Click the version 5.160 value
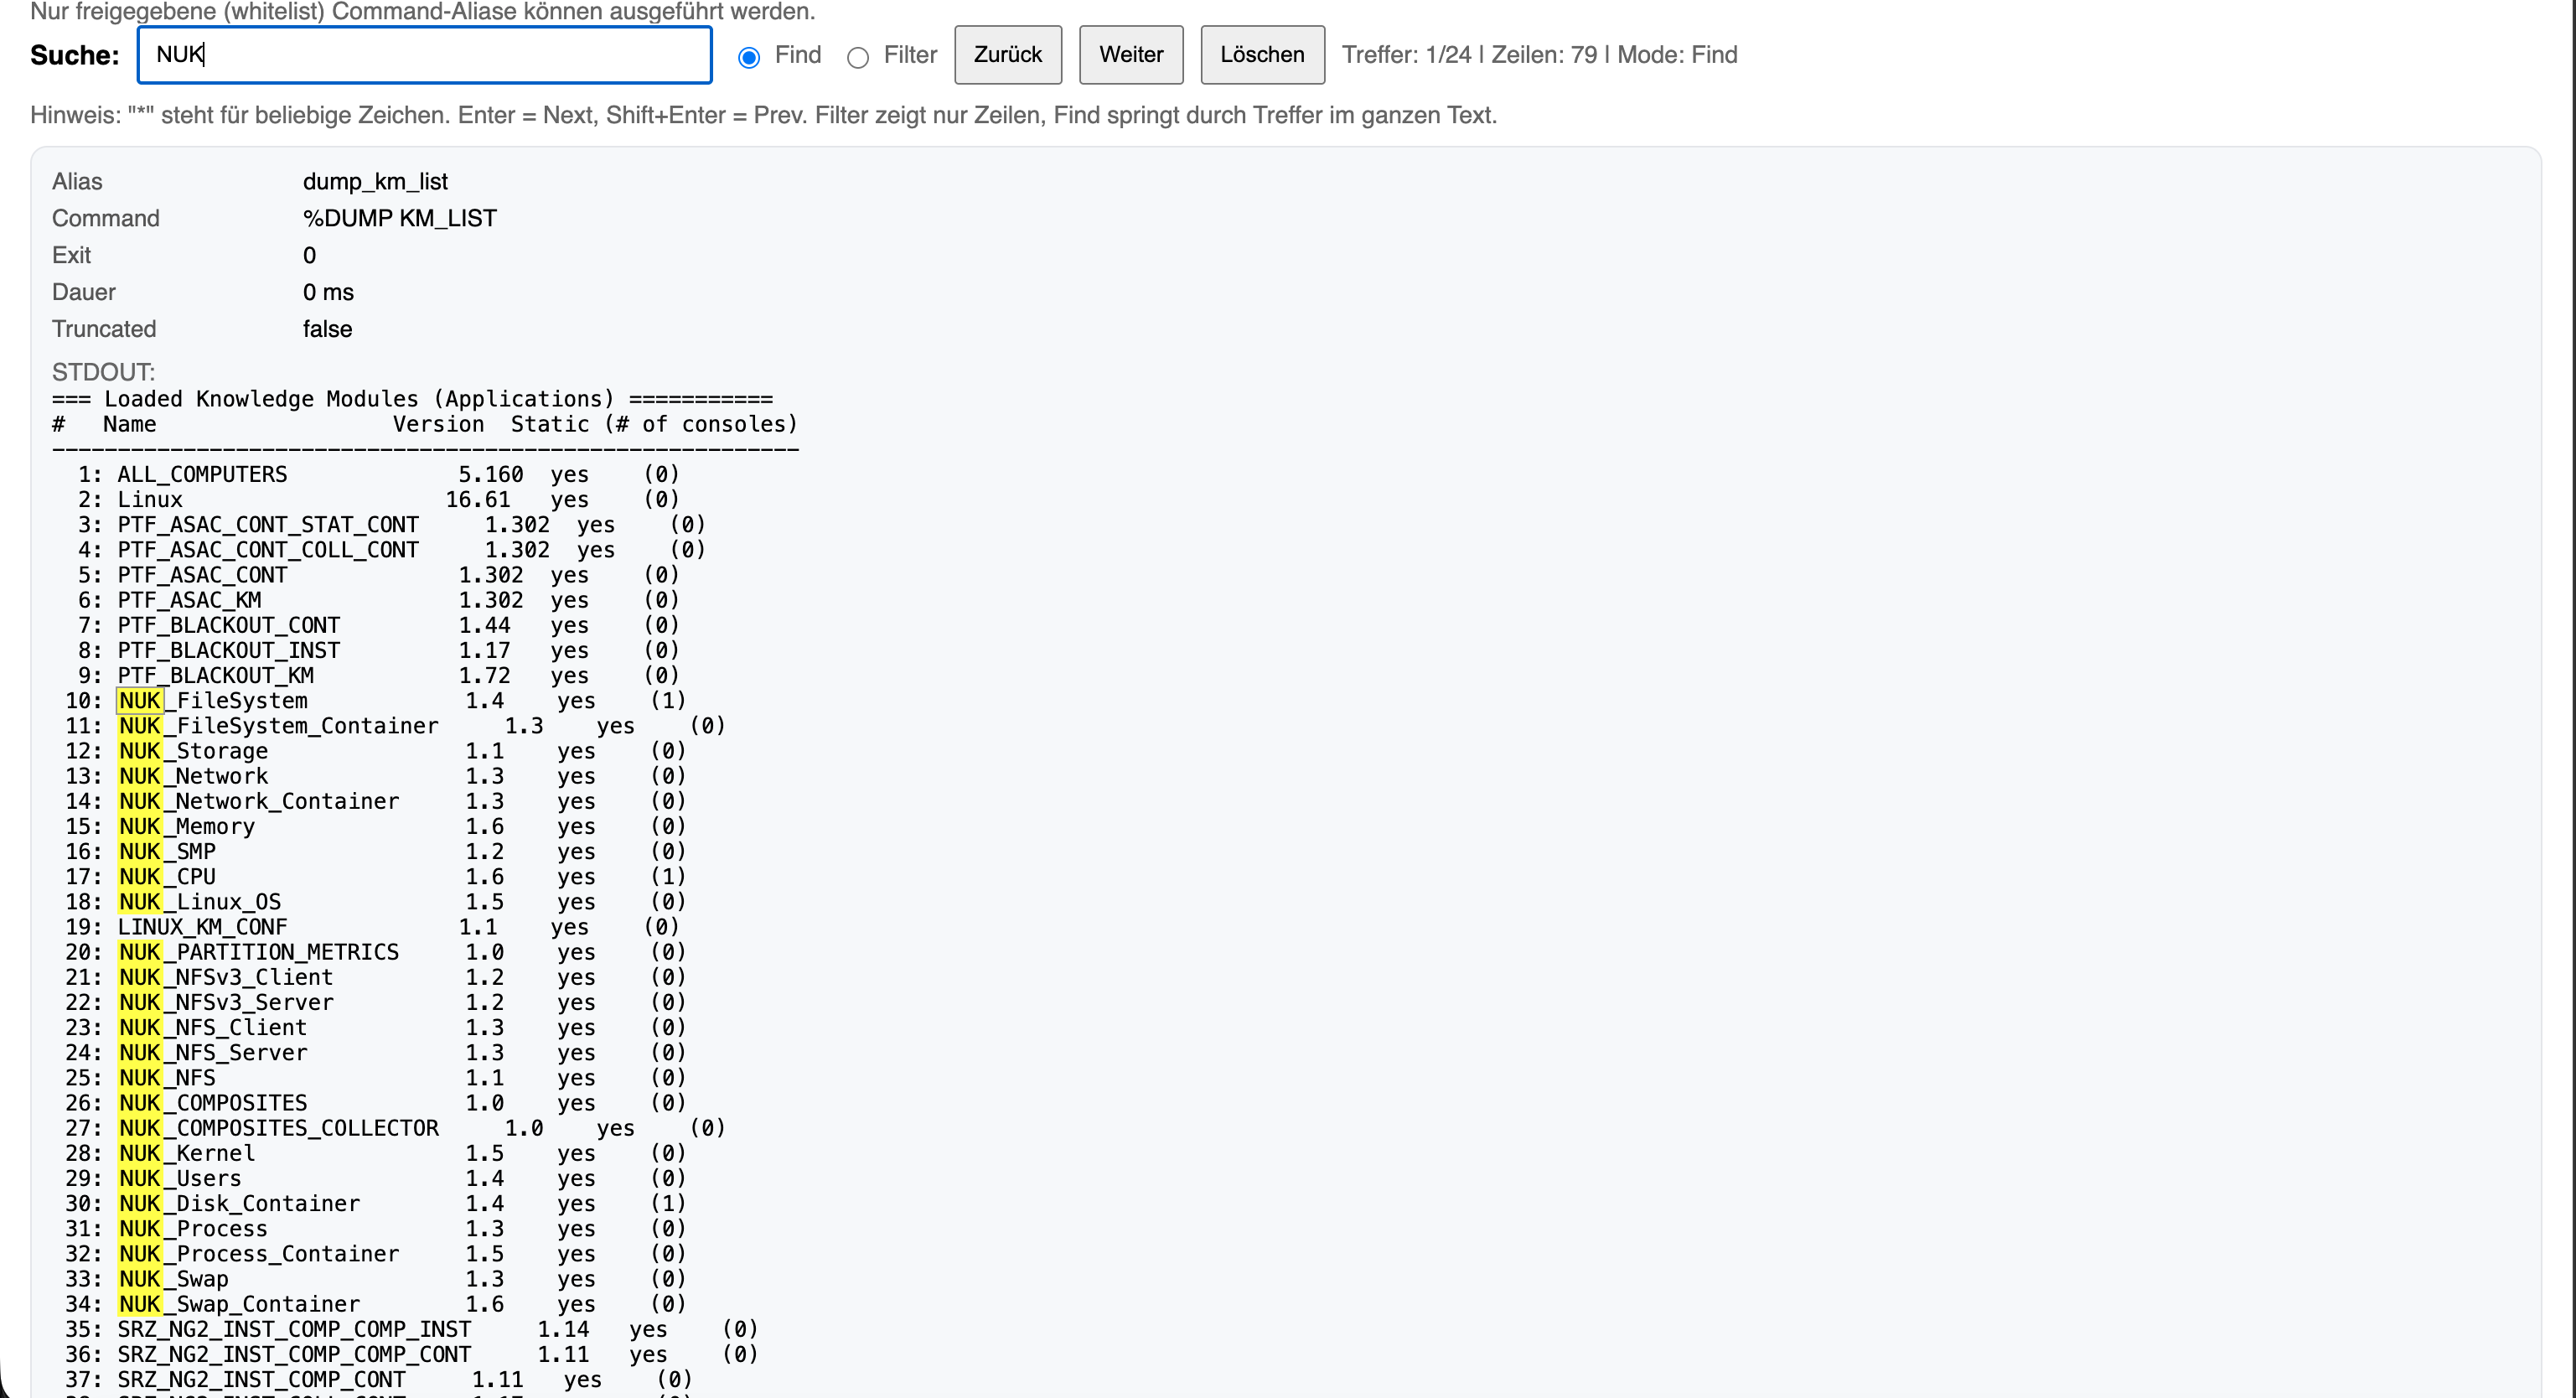 491,474
